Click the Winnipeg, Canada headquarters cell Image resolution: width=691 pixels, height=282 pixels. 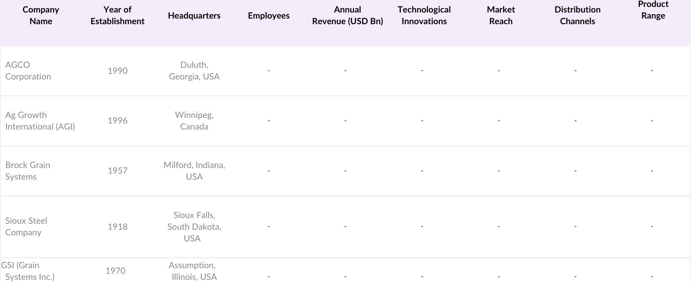coord(194,121)
